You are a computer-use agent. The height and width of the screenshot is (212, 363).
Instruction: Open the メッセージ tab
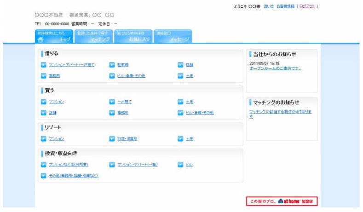click(x=173, y=36)
